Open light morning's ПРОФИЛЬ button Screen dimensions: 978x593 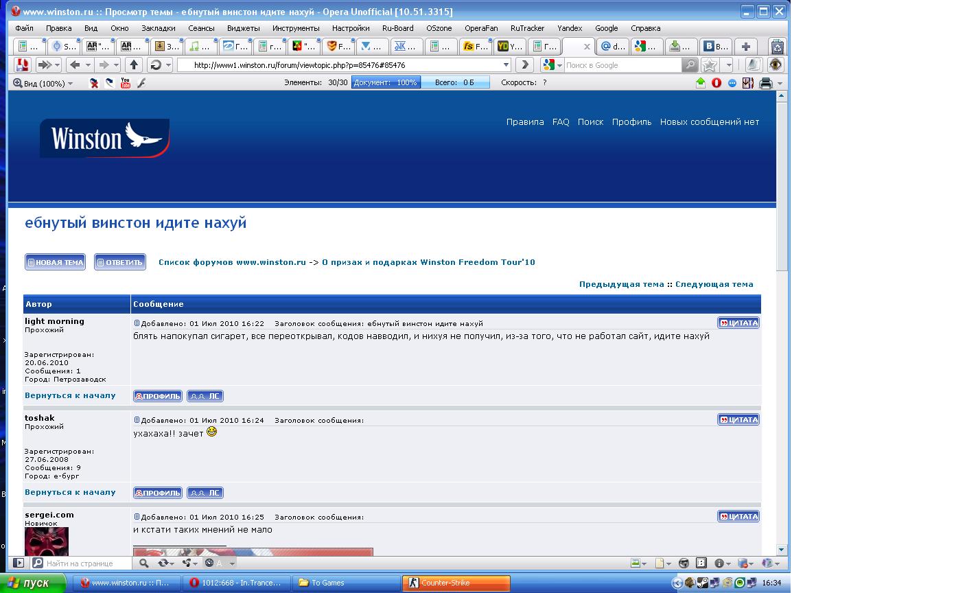(x=158, y=396)
